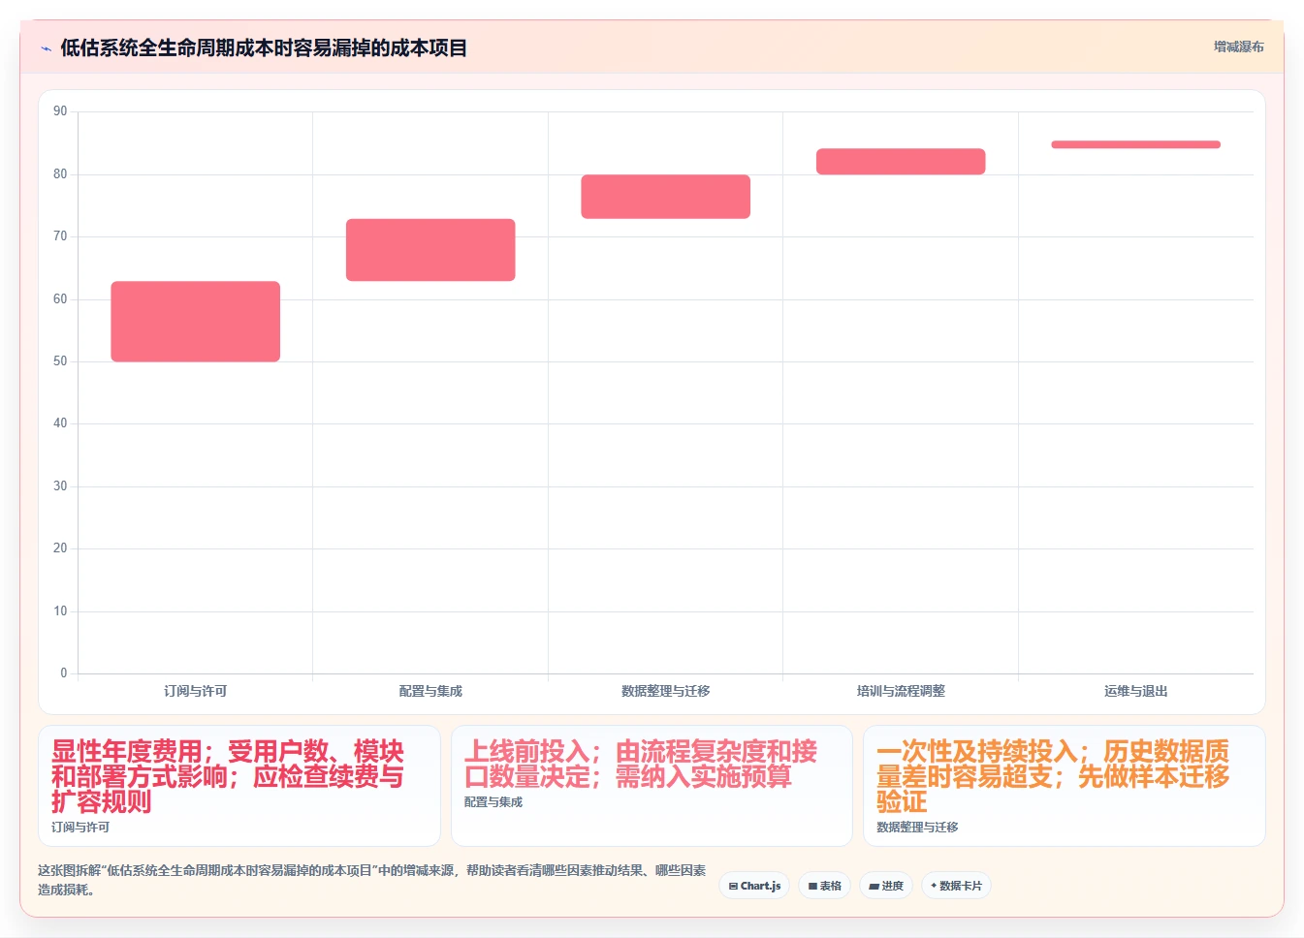Click the Chart.js chip
This screenshot has height=938, width=1304.
[x=754, y=886]
